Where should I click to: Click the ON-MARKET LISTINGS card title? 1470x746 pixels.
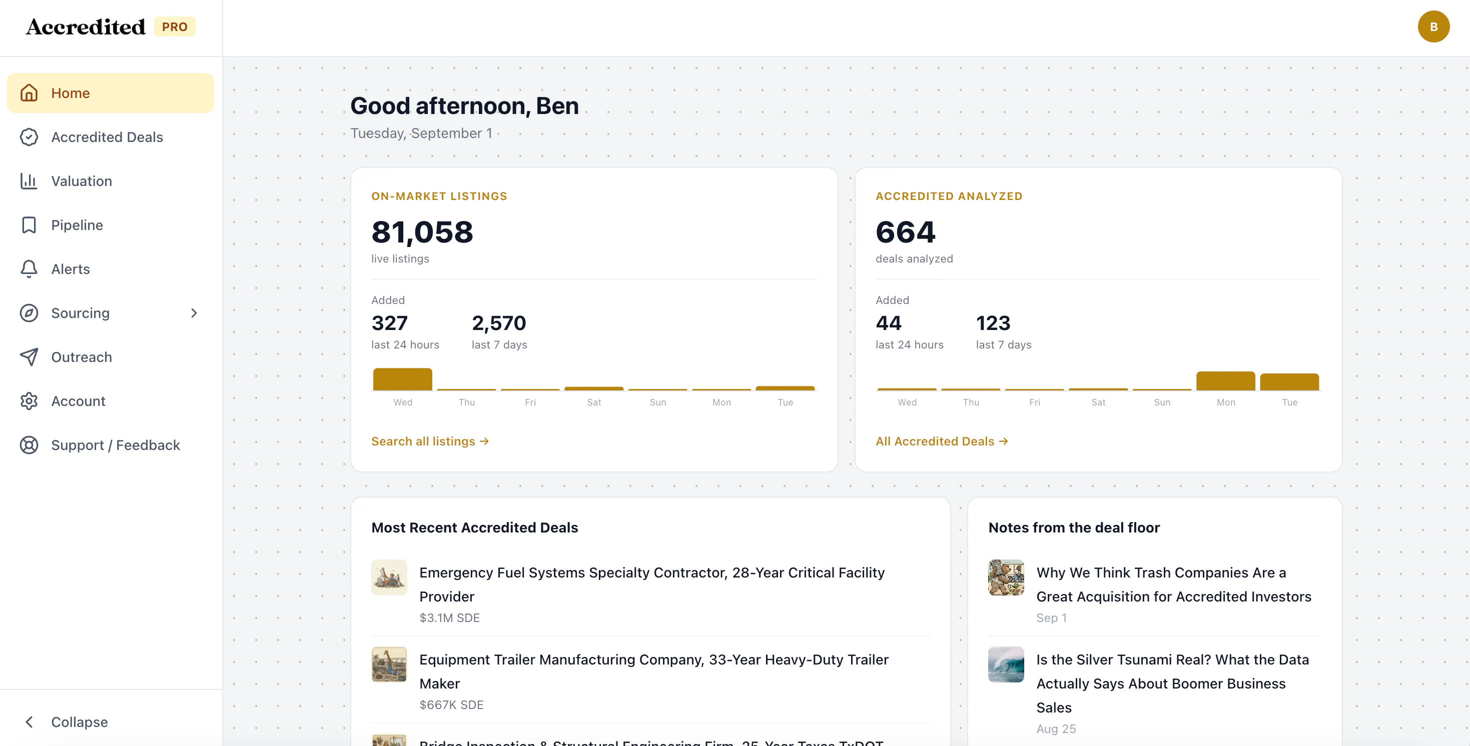point(439,195)
